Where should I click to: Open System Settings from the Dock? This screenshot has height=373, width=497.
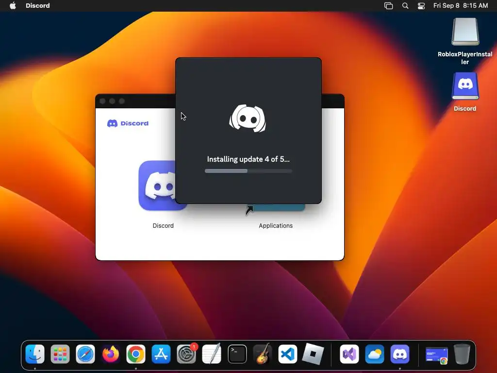(186, 354)
